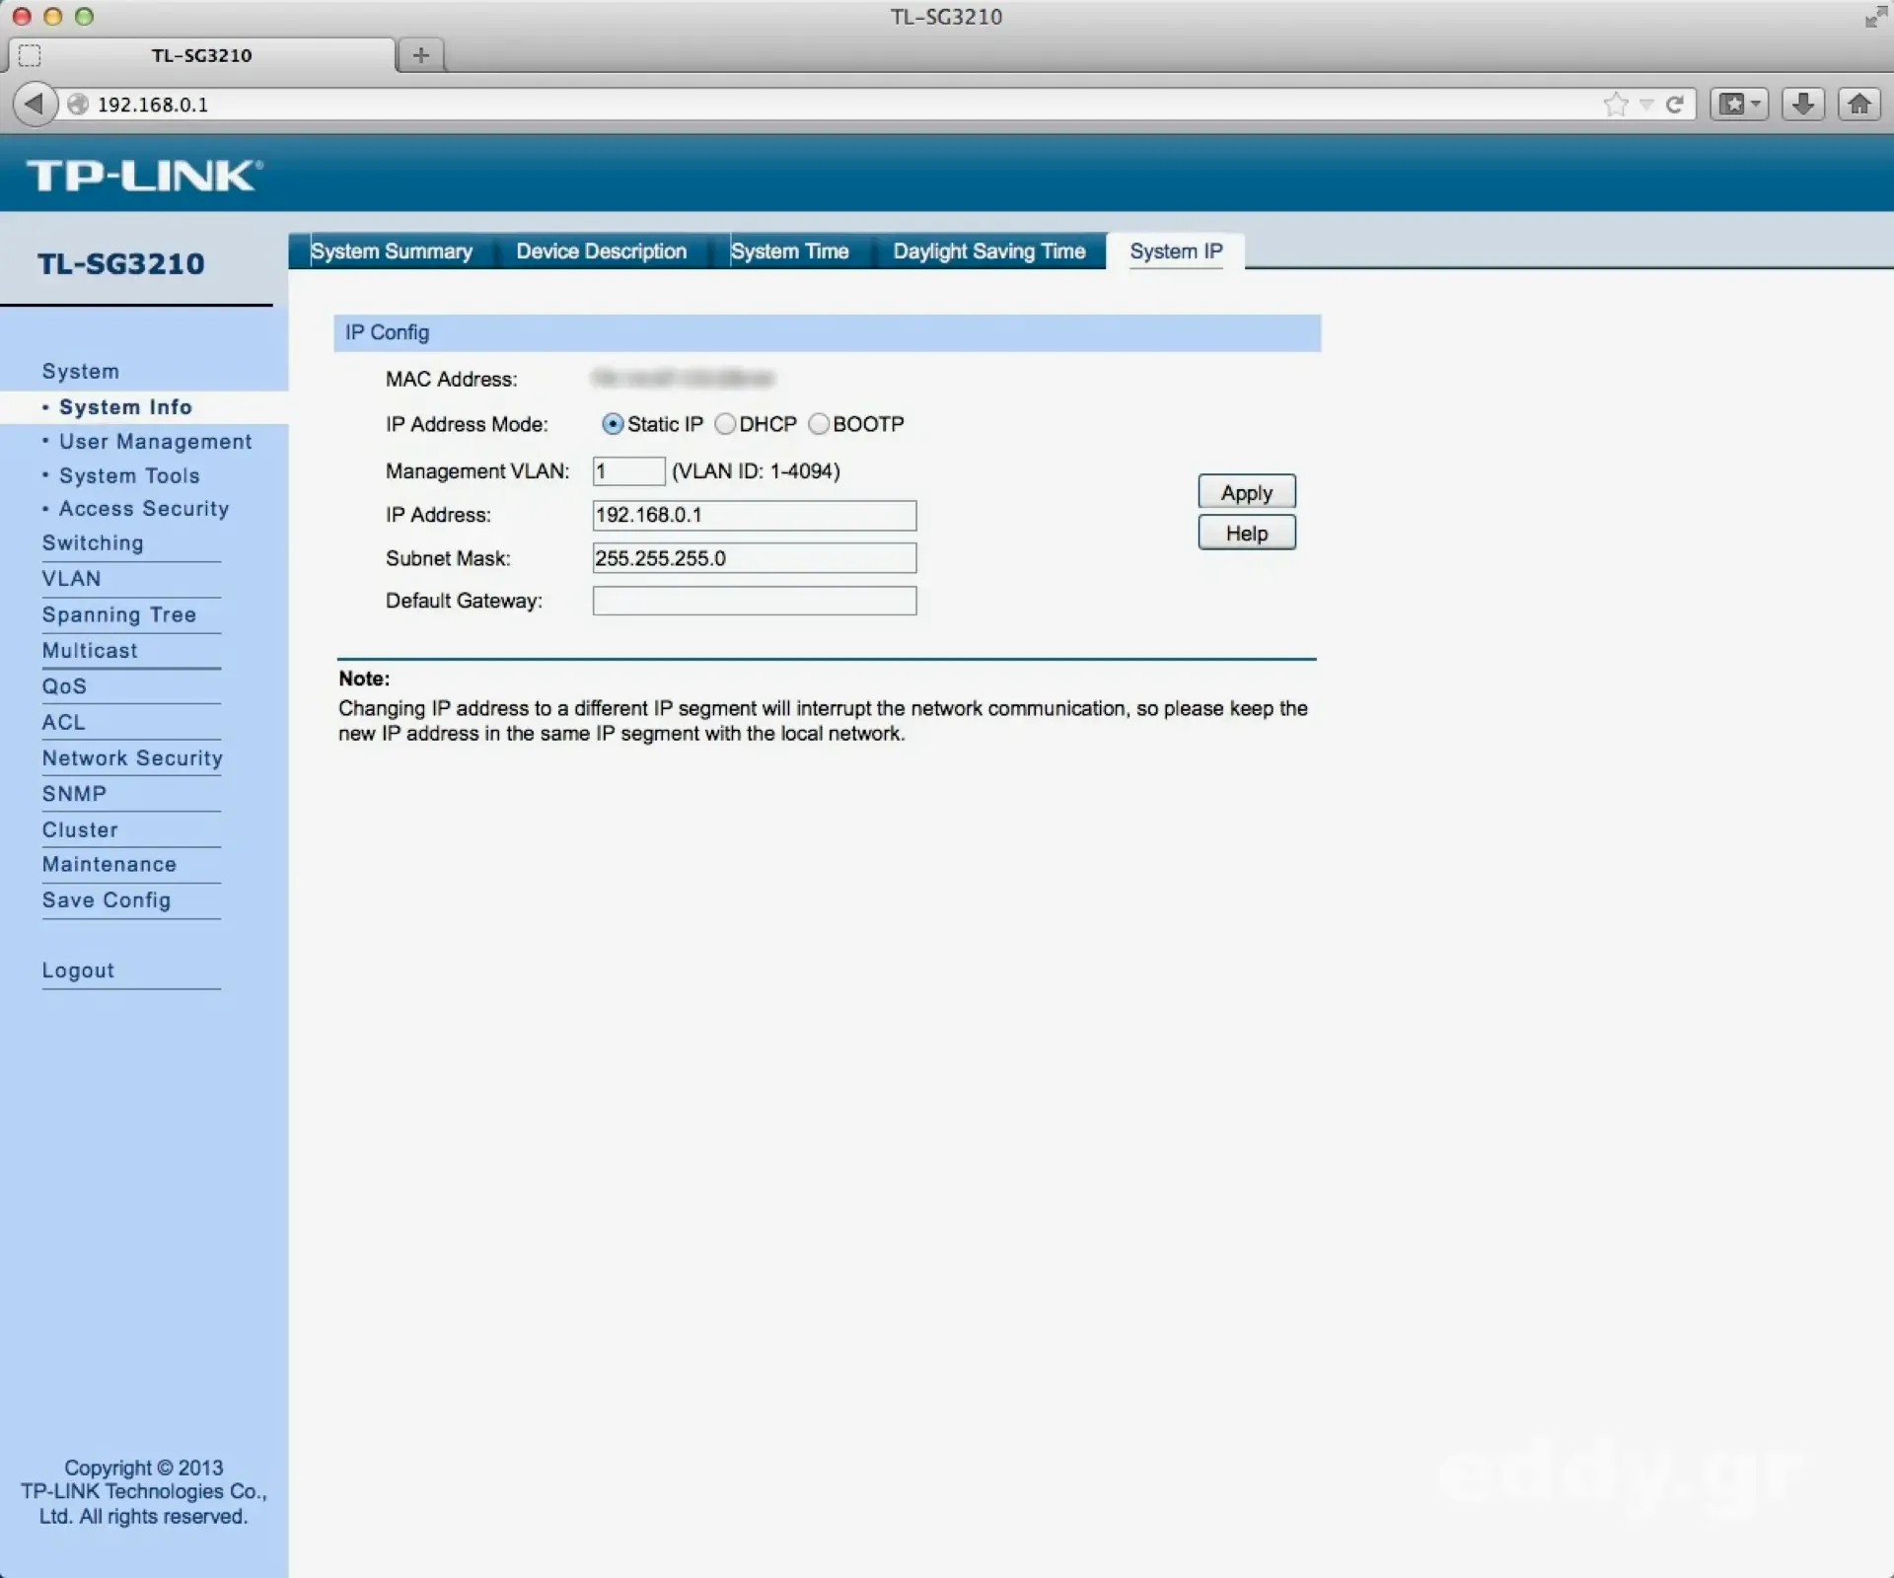Expand the Switching menu section
1894x1578 pixels.
[93, 543]
